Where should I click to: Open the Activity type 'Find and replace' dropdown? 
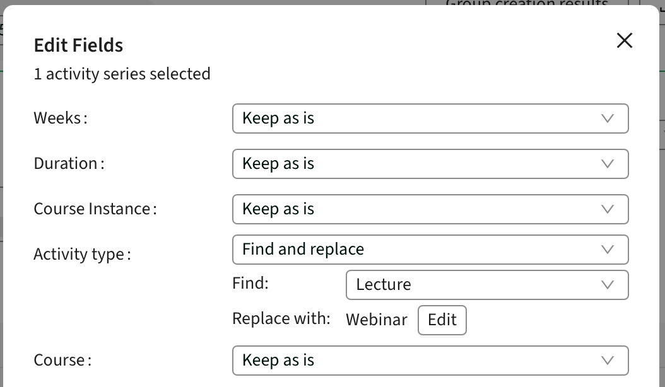(430, 250)
